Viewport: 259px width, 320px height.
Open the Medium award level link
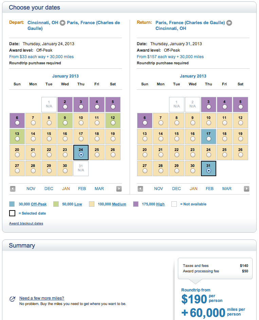tap(119, 204)
